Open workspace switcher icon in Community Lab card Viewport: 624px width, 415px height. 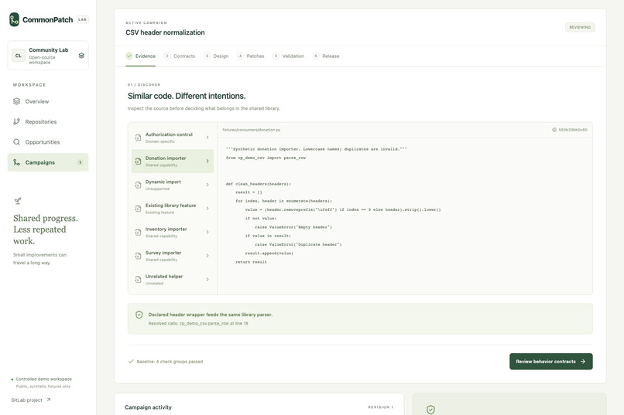pos(81,56)
